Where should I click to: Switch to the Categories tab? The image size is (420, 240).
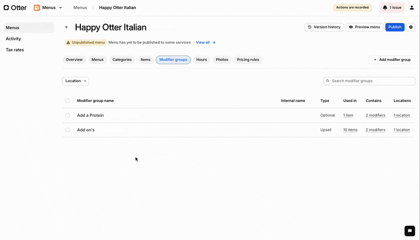pyautogui.click(x=122, y=60)
